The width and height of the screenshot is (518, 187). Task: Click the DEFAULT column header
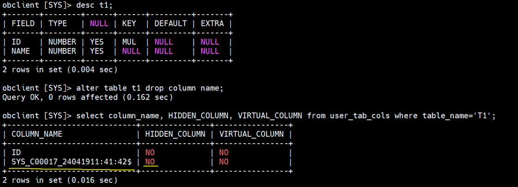coord(170,23)
